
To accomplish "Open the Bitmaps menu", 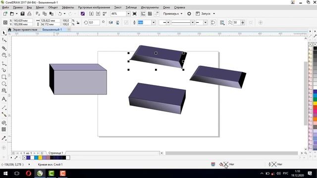I will 94,7.
